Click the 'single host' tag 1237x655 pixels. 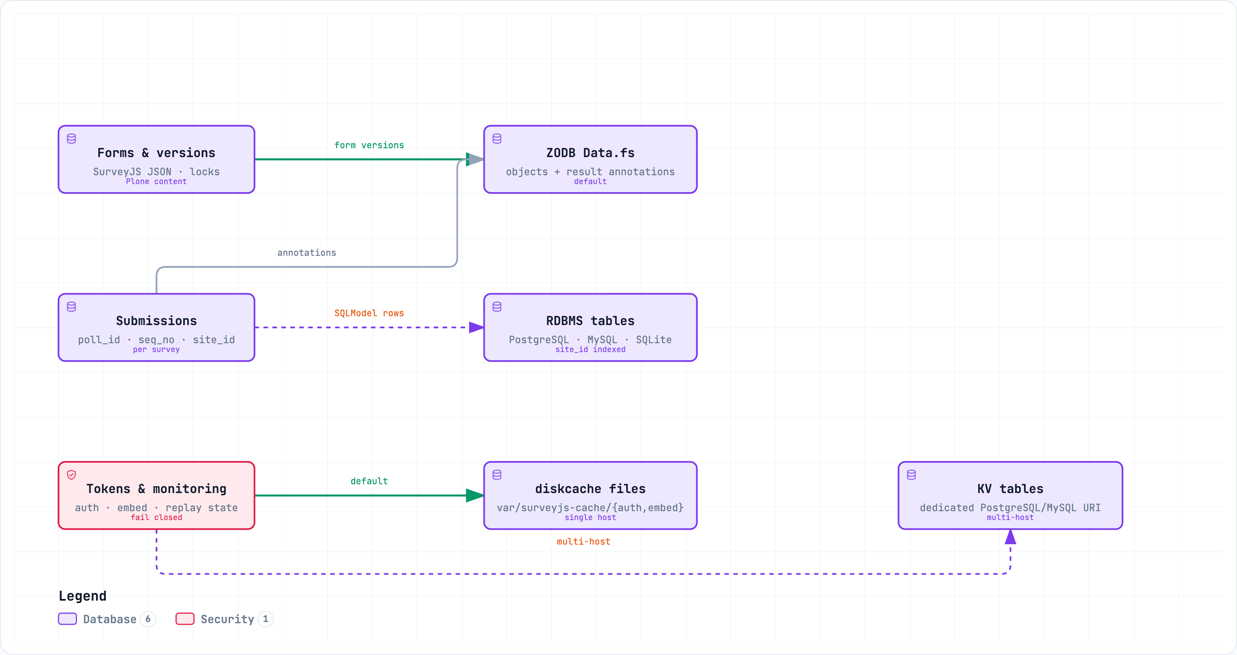pos(591,518)
